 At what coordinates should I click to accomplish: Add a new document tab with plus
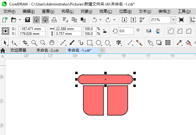[x=102, y=50]
